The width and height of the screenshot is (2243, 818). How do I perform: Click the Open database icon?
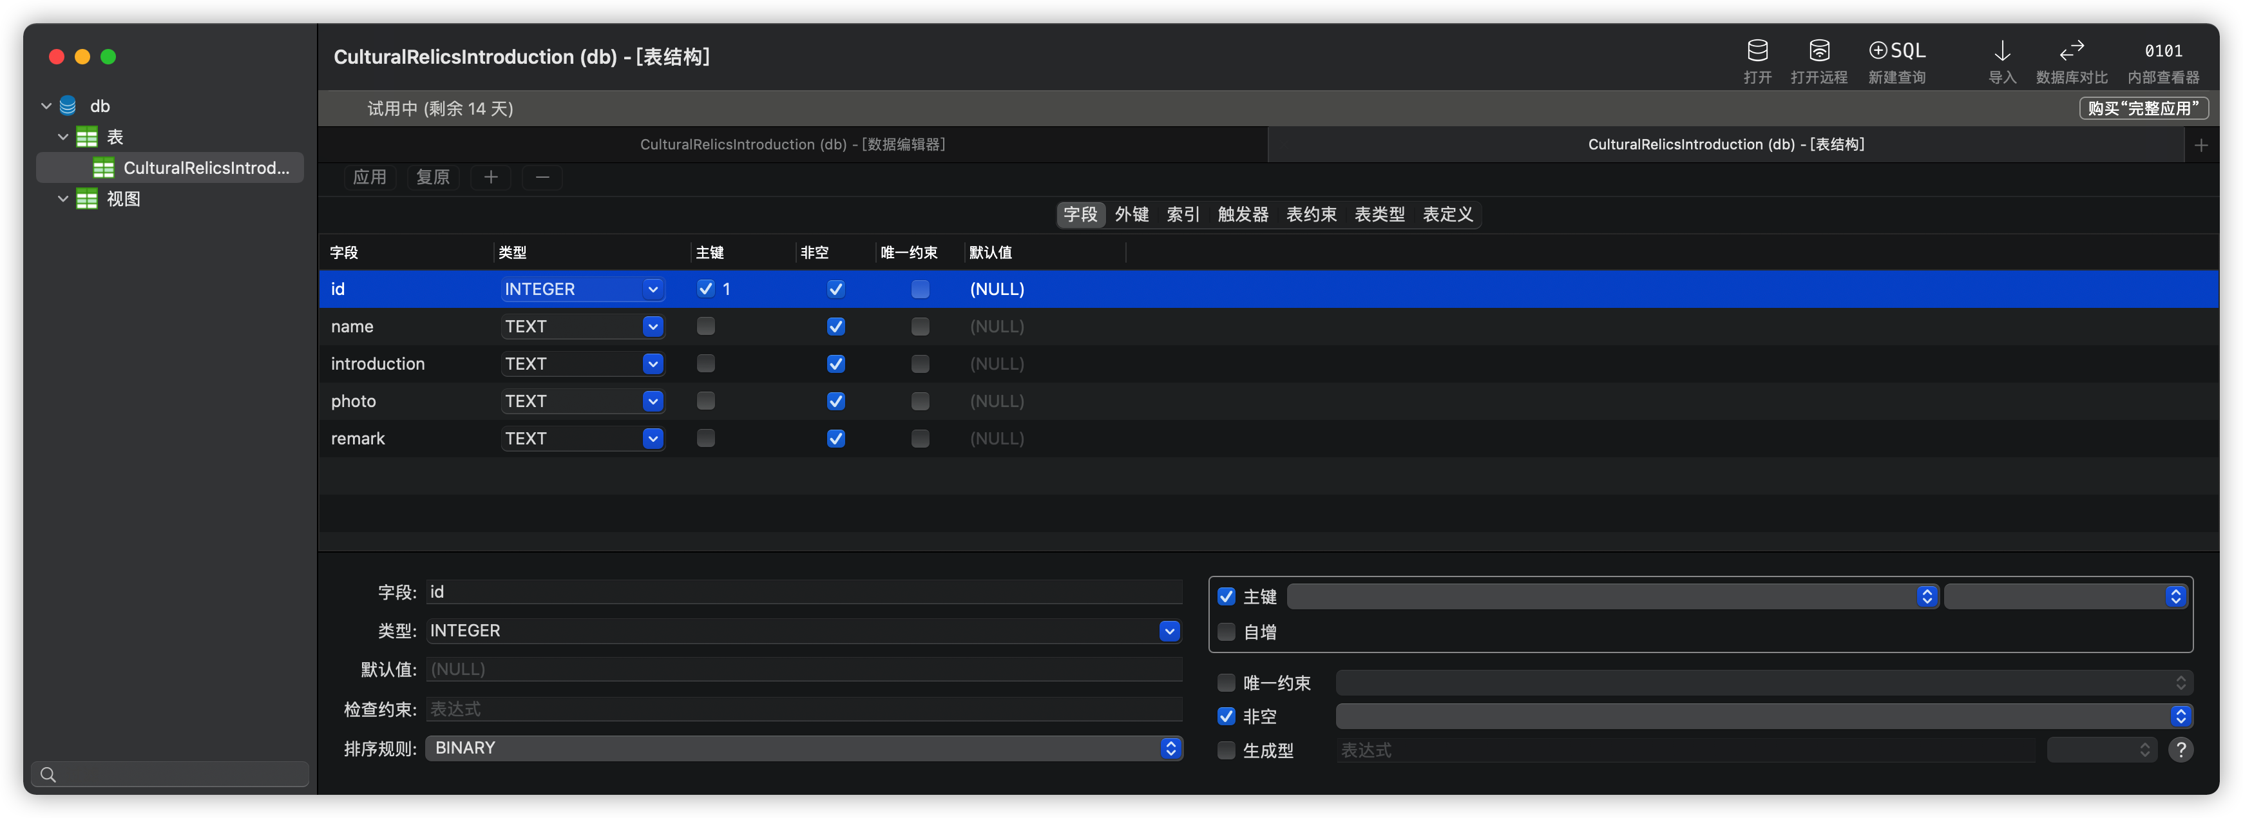click(x=1757, y=52)
